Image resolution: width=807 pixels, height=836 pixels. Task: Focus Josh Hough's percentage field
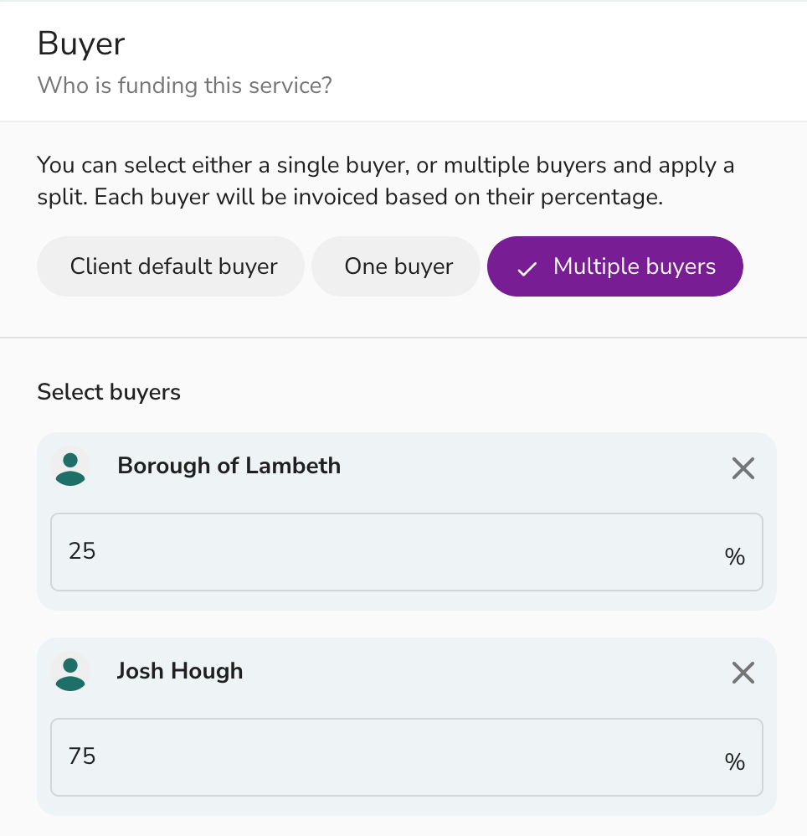[x=406, y=757]
